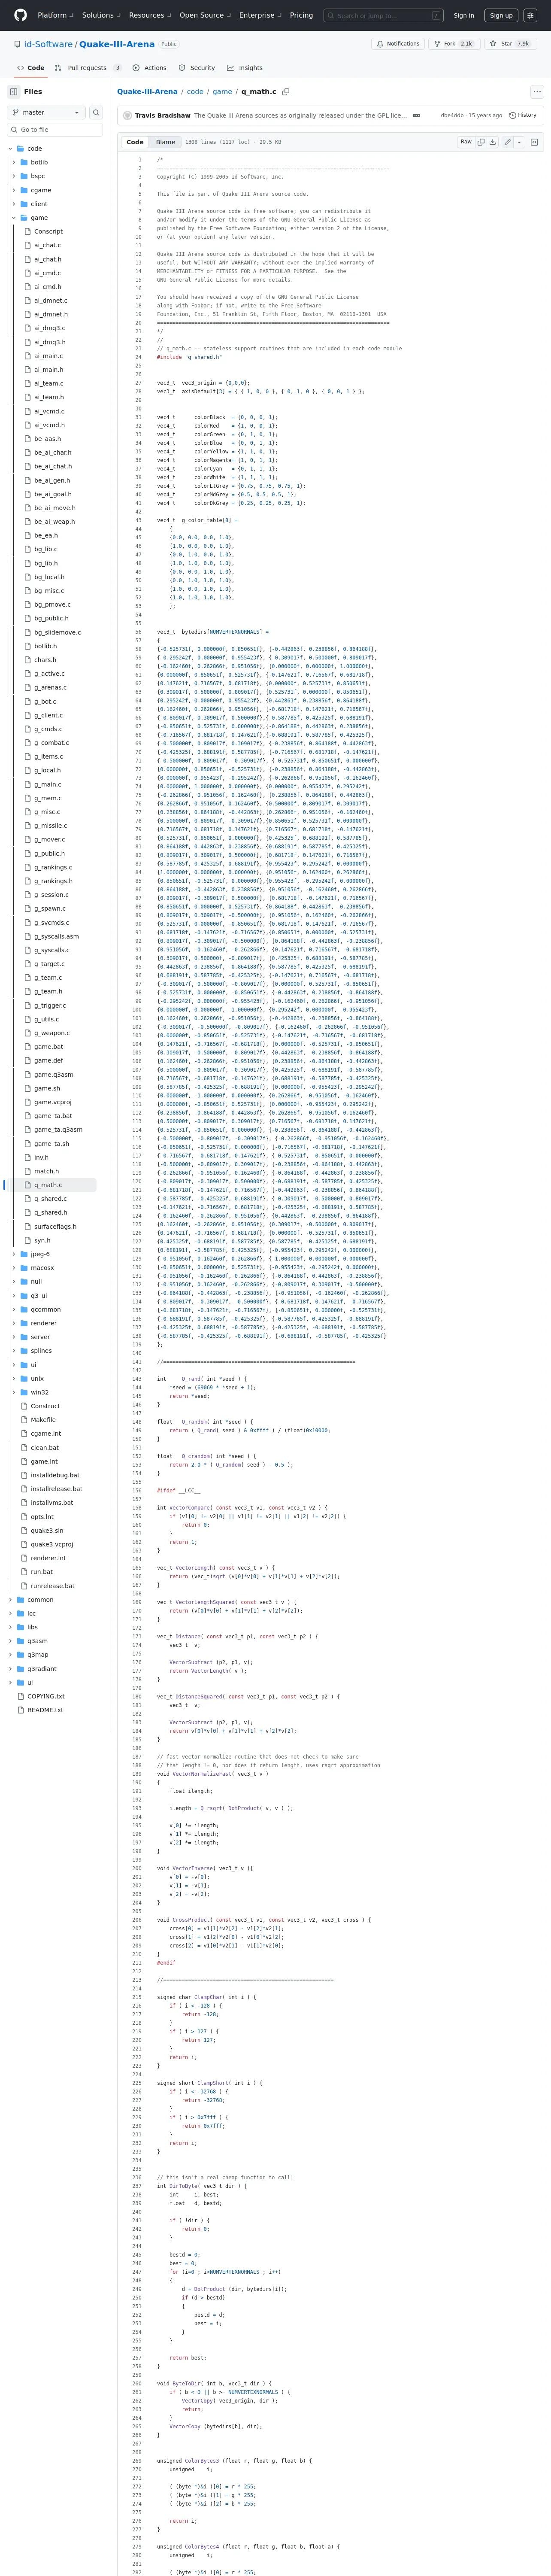The image size is (551, 2576).
Task: Open the Pull requests tab
Action: tap(87, 68)
